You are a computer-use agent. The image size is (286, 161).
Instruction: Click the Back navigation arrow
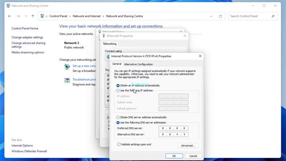tap(9, 16)
